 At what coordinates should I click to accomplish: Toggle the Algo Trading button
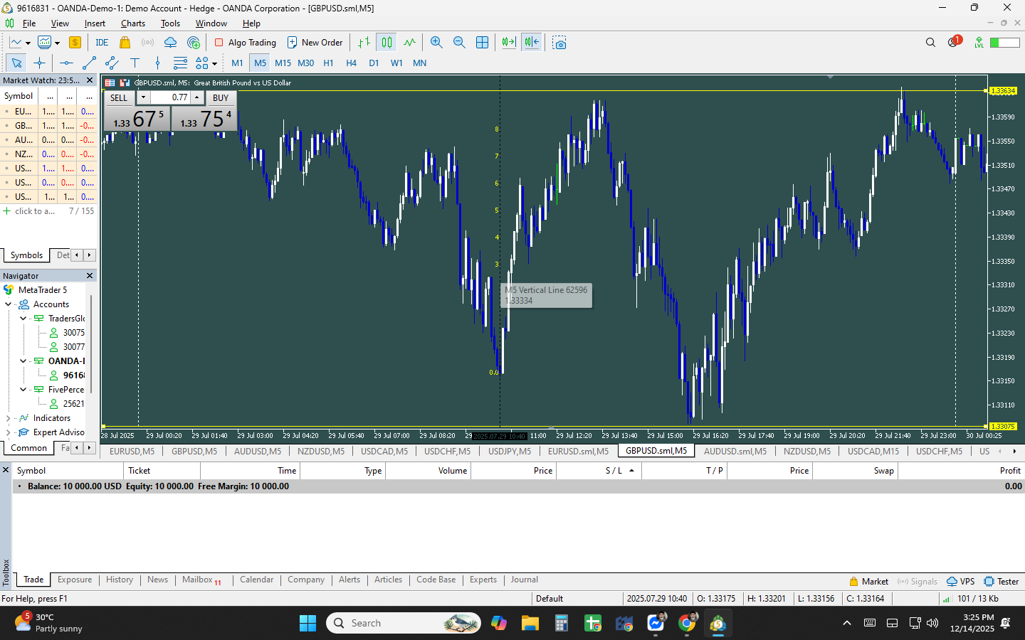pos(246,43)
